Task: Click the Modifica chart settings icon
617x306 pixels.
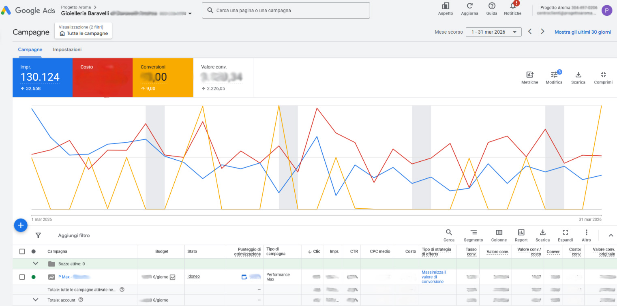Action: [x=554, y=75]
